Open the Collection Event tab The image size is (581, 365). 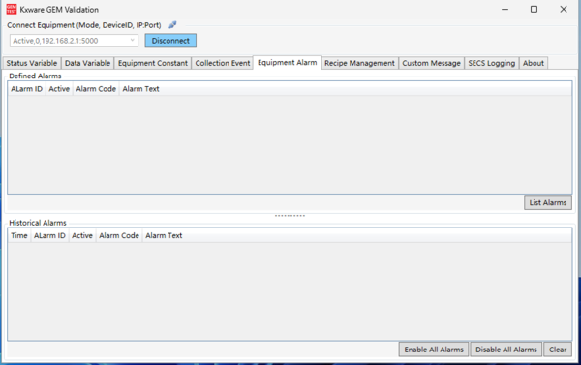223,63
